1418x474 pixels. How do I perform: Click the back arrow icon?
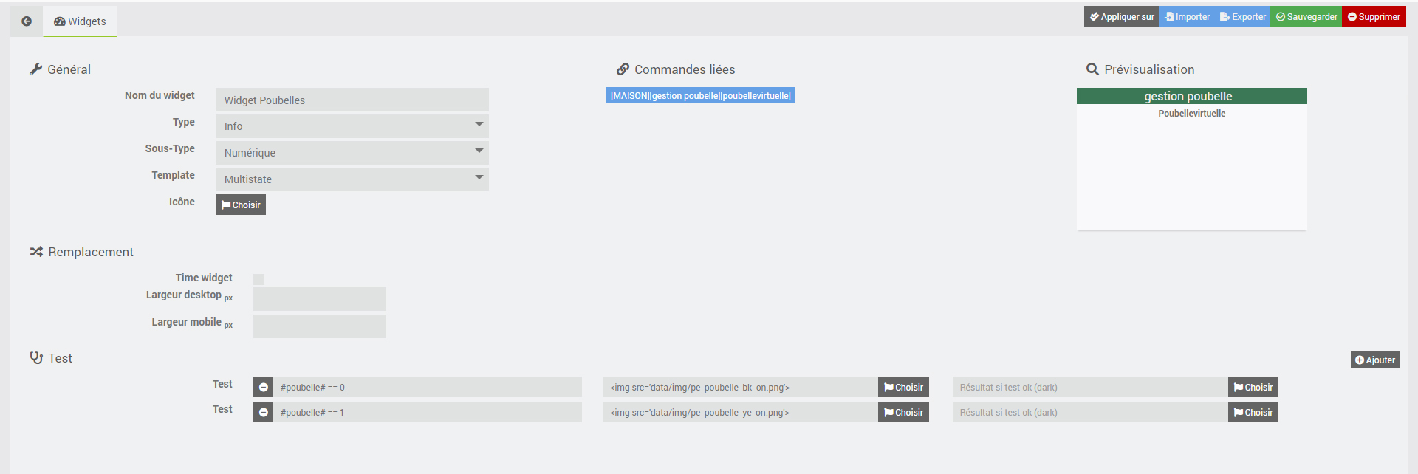[x=27, y=21]
